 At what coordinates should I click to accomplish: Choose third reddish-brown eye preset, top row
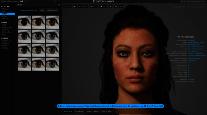coord(52,22)
